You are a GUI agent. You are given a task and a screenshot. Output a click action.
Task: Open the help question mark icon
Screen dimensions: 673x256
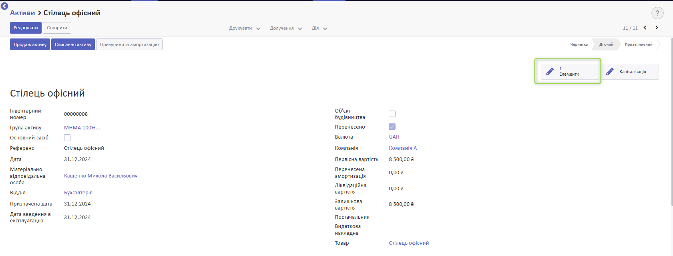click(x=657, y=13)
